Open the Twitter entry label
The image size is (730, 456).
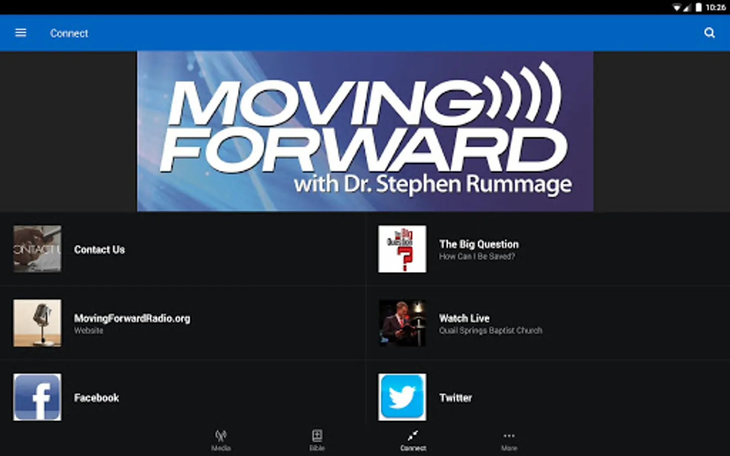click(x=456, y=398)
